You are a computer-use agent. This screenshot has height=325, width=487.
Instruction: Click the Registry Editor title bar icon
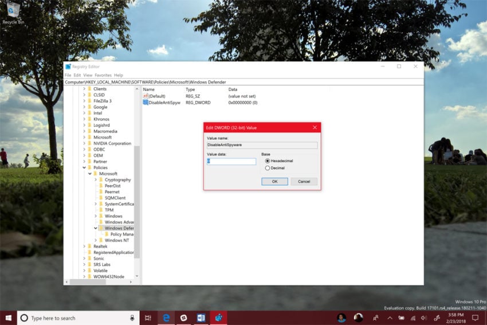tap(68, 66)
